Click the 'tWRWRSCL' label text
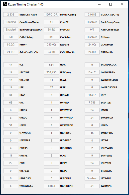The width and height of the screenshot is (129, 195). point(26,186)
